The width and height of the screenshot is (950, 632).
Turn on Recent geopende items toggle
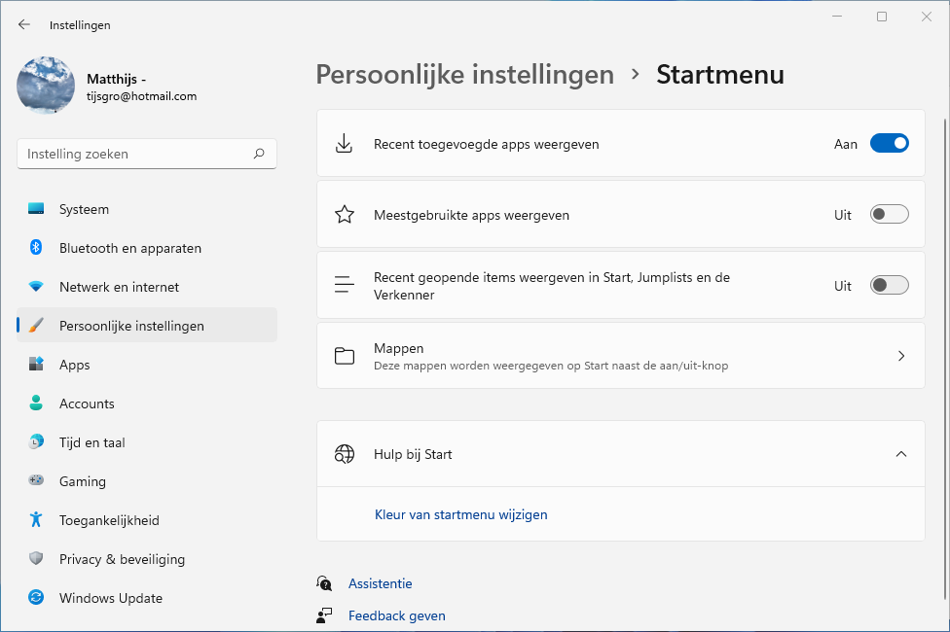(889, 286)
